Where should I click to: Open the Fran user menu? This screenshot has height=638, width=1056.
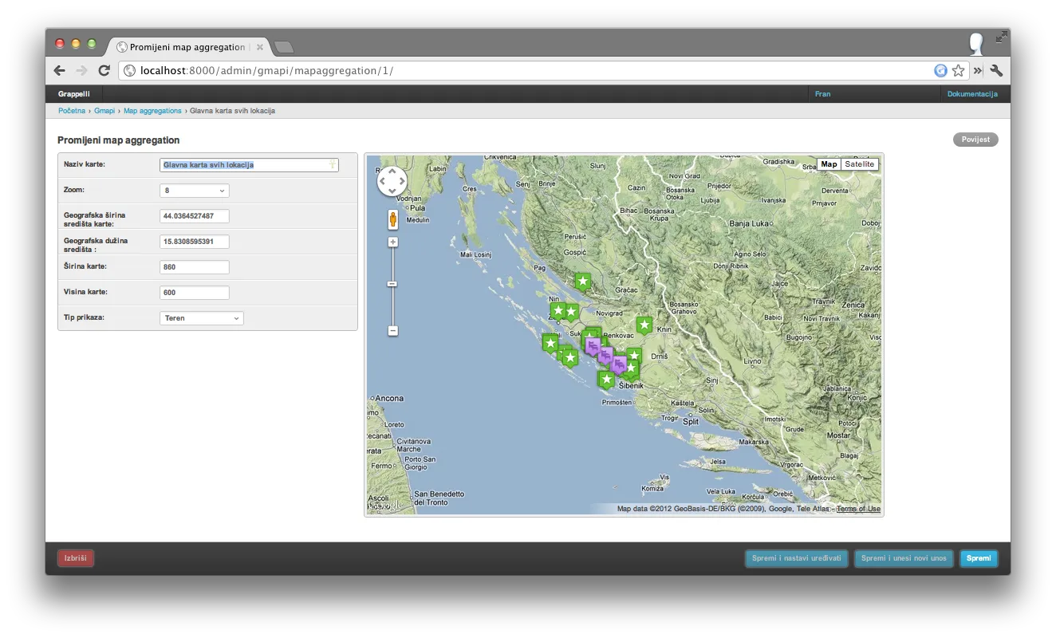click(x=822, y=94)
